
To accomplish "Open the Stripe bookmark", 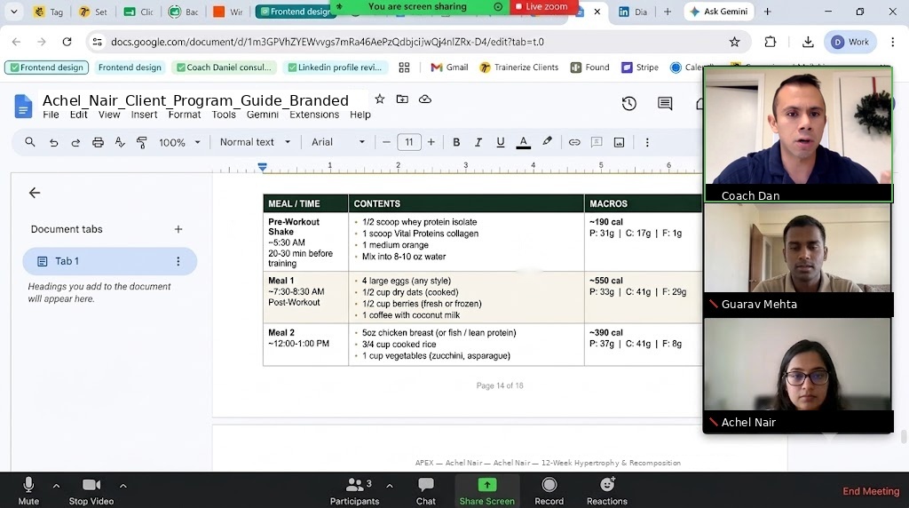I will (x=640, y=67).
